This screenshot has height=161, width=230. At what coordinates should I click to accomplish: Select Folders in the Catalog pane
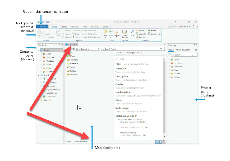click(177, 73)
